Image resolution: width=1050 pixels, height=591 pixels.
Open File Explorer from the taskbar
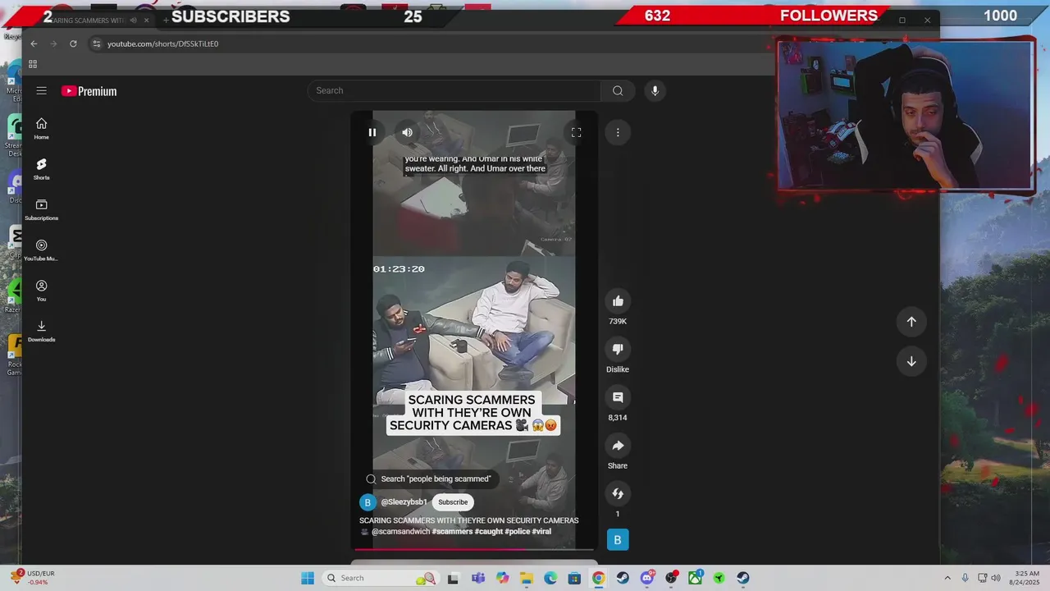526,578
